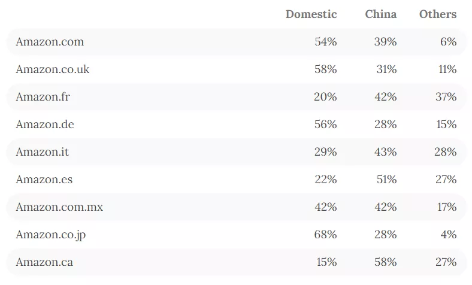Screen dimensions: 472x285
Task: Select the Amazon.co.uk row label
Action: [x=53, y=69]
